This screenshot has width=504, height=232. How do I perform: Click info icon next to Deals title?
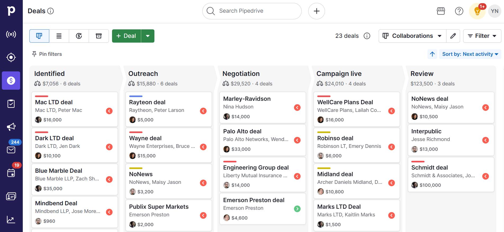click(50, 11)
